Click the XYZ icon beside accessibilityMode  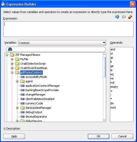pos(22,77)
